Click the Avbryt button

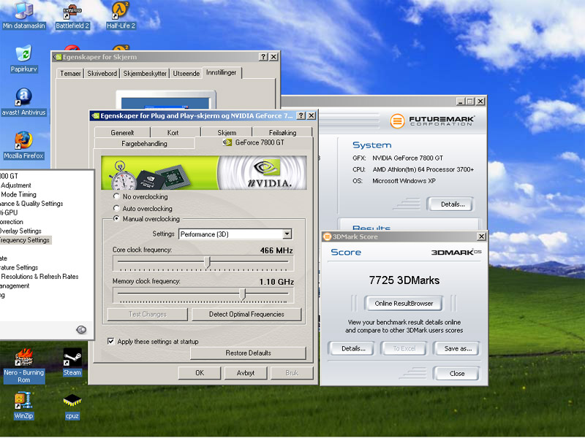pos(246,373)
